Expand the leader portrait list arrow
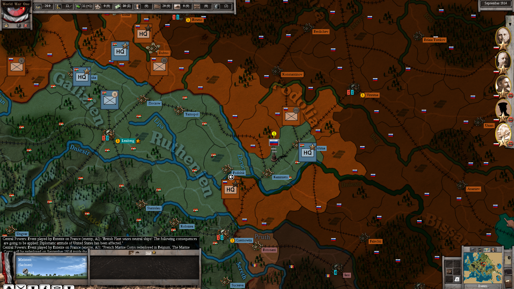514x289 pixels. [x=510, y=24]
